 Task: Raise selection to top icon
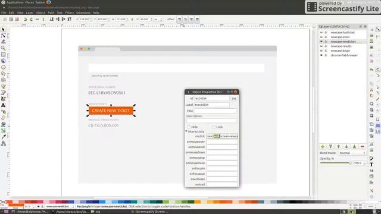point(70,19)
